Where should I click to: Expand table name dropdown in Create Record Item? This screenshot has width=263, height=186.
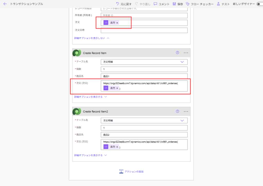click(x=182, y=62)
